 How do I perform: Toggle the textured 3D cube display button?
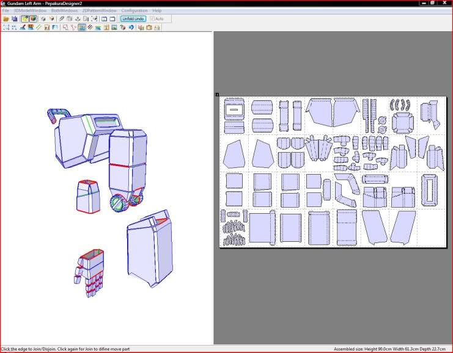(33, 19)
